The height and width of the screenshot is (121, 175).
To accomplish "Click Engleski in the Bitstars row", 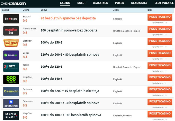I will pos(118,19).
